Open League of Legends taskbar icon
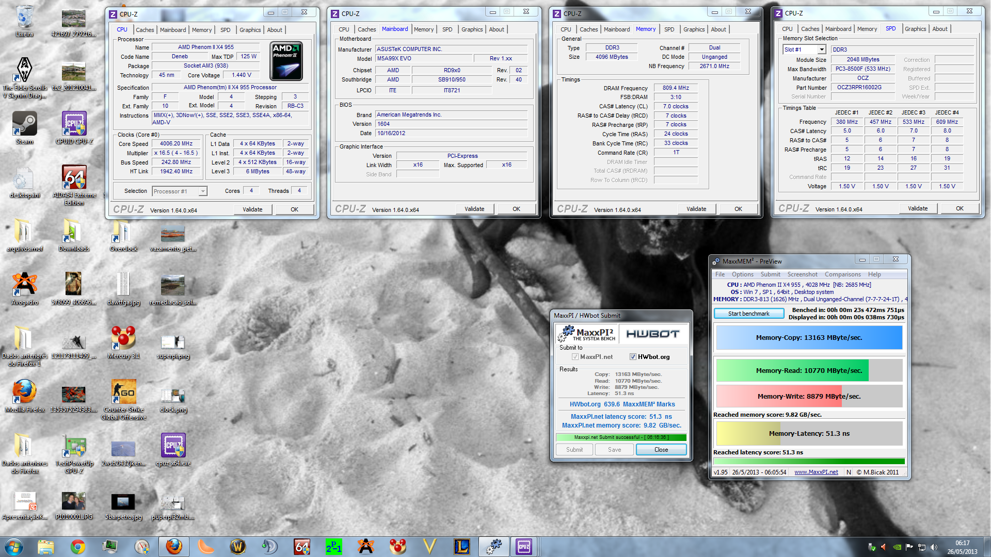The width and height of the screenshot is (991, 557). click(462, 547)
